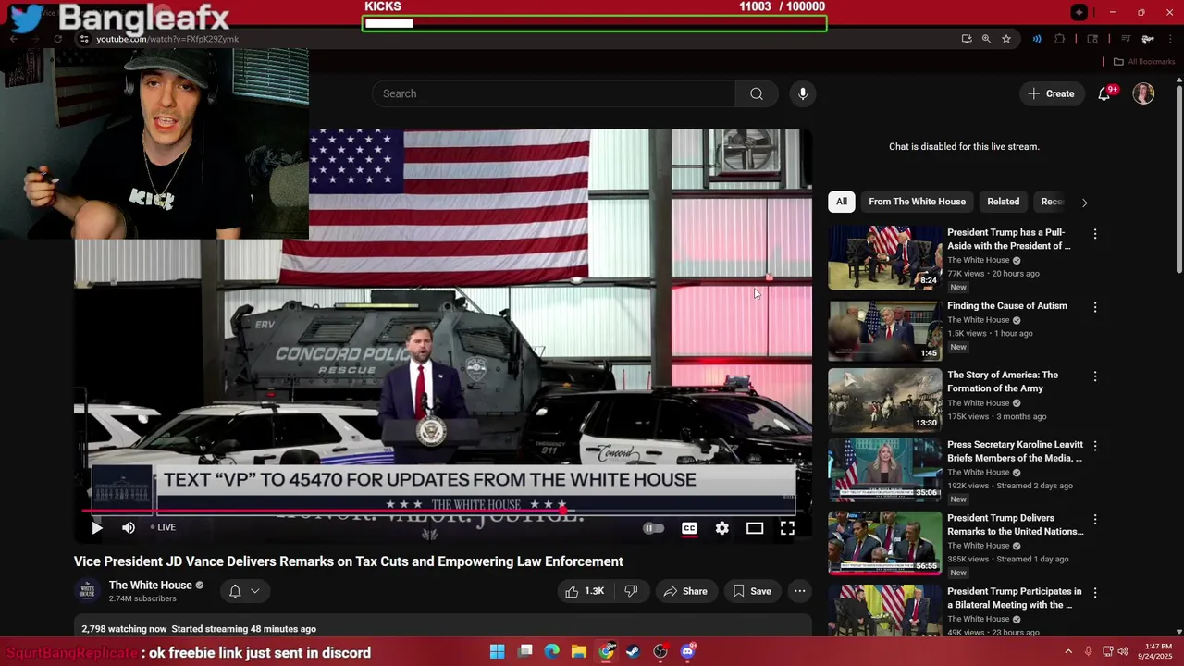Mute the video player volume
Image resolution: width=1184 pixels, height=666 pixels.
[x=129, y=527]
